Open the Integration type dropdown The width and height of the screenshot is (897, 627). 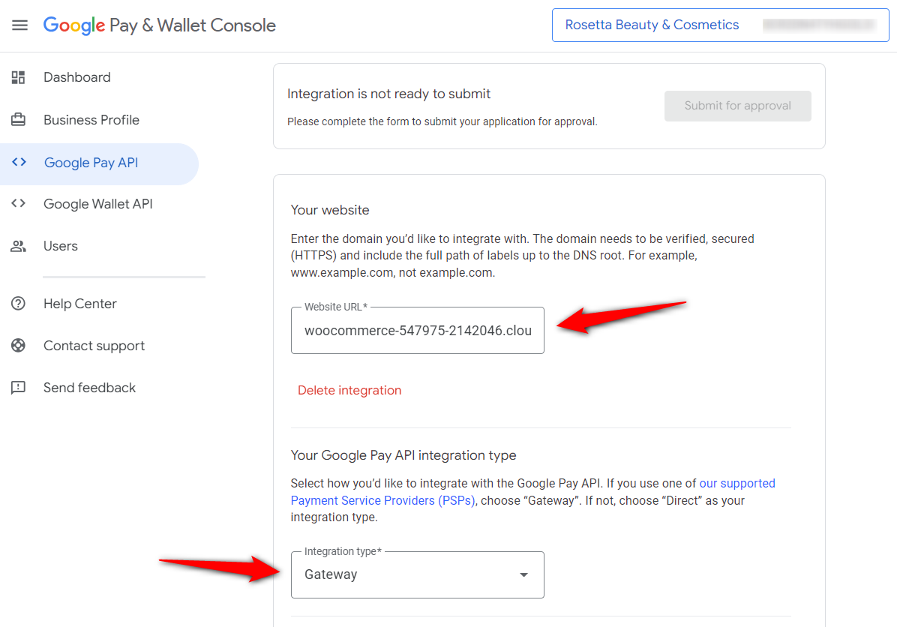(x=417, y=574)
